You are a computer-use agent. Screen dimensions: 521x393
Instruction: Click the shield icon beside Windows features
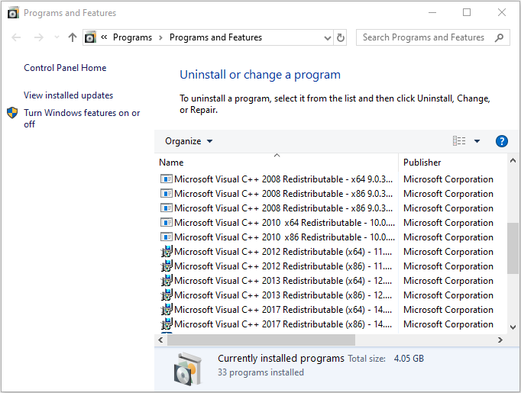coord(13,113)
